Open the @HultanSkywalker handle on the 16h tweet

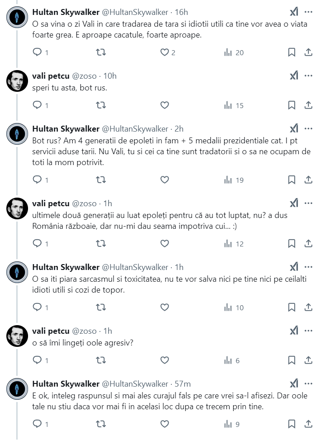point(135,12)
